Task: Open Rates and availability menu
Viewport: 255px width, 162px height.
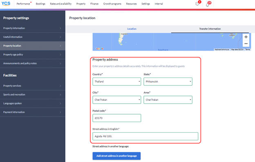Action: pyautogui.click(x=61, y=4)
